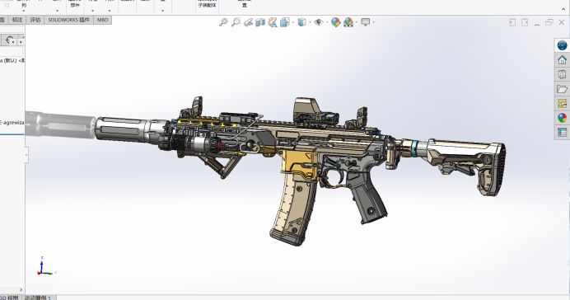Open Appearances, Scenes and Decals tab
570x300 pixels.
click(x=562, y=118)
